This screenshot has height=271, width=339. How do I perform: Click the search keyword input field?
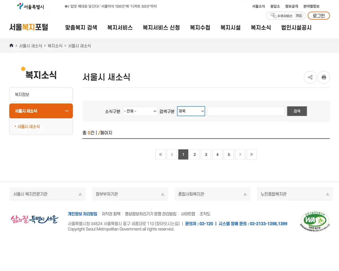[246, 111]
